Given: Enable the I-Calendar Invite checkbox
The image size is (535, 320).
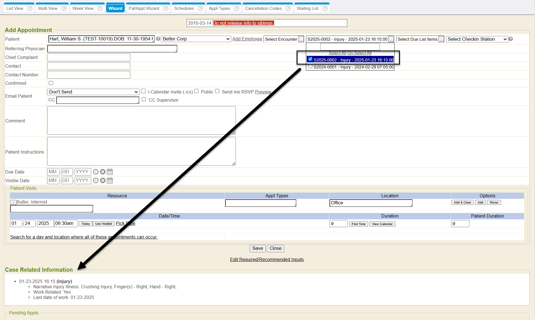Looking at the screenshot, I should click(143, 91).
